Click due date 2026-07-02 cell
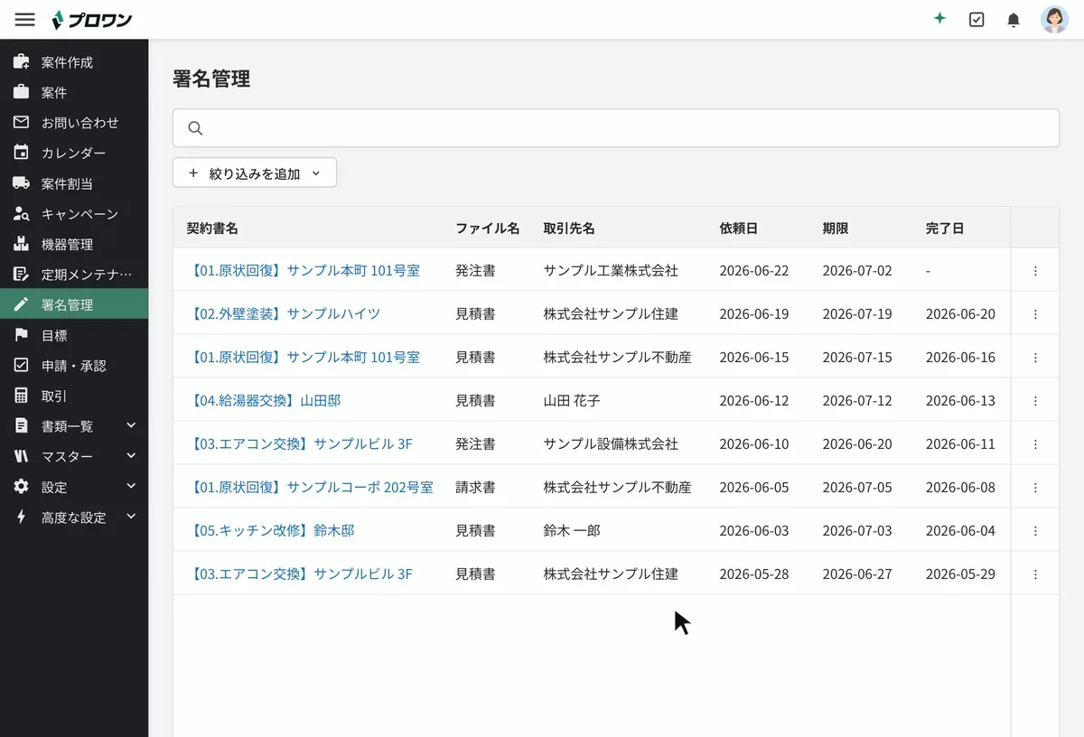Image resolution: width=1084 pixels, height=737 pixels. [857, 271]
